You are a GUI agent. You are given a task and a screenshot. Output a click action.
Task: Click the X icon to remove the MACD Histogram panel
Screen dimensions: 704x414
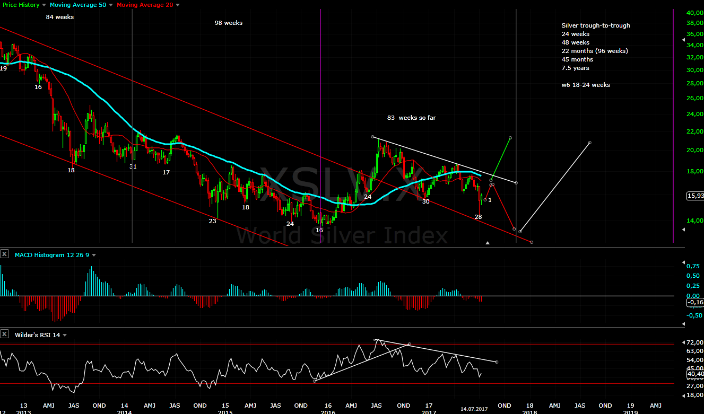pos(5,254)
